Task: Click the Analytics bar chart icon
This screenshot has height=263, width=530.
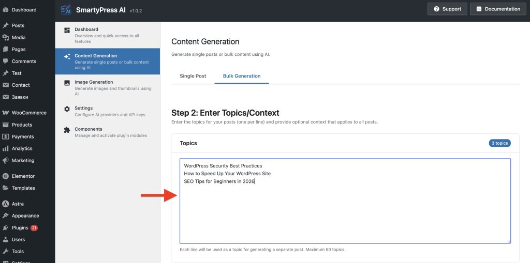Action: coord(5,148)
